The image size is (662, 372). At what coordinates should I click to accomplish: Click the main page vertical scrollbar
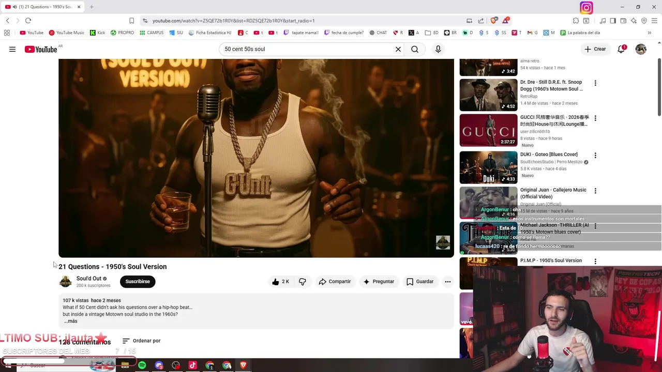[x=659, y=88]
